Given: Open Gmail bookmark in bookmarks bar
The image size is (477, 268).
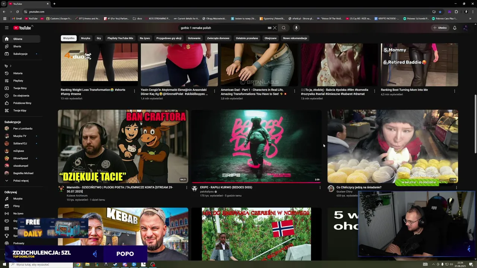Looking at the screenshot, I should (x=17, y=18).
